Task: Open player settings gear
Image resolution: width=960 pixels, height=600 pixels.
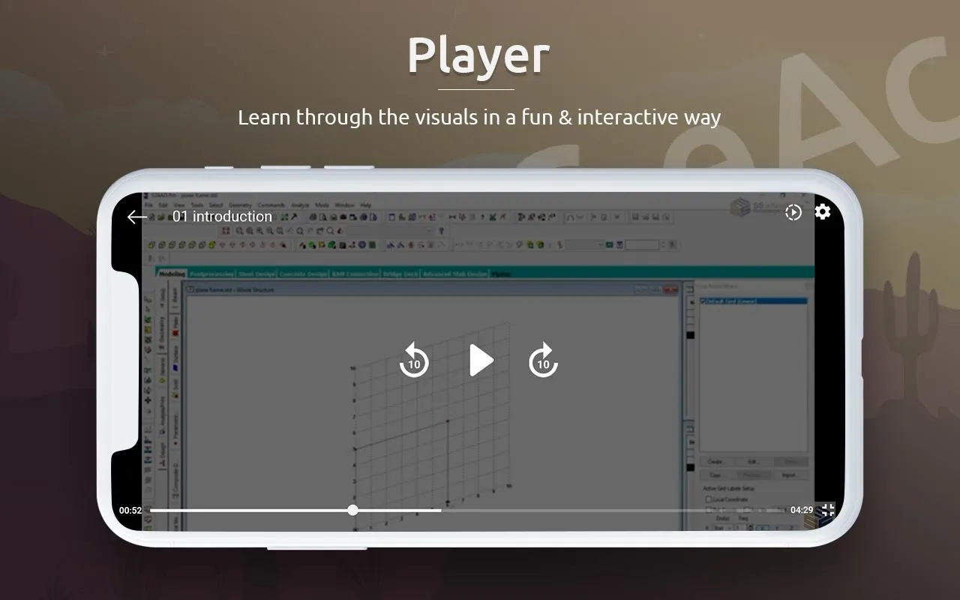Action: click(x=823, y=211)
